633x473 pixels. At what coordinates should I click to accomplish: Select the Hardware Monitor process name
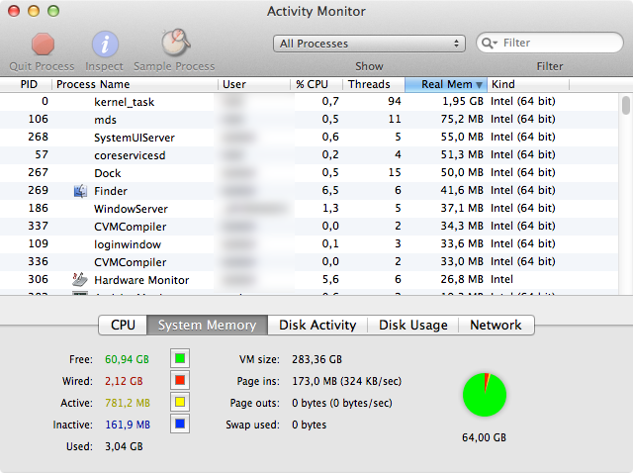141,280
